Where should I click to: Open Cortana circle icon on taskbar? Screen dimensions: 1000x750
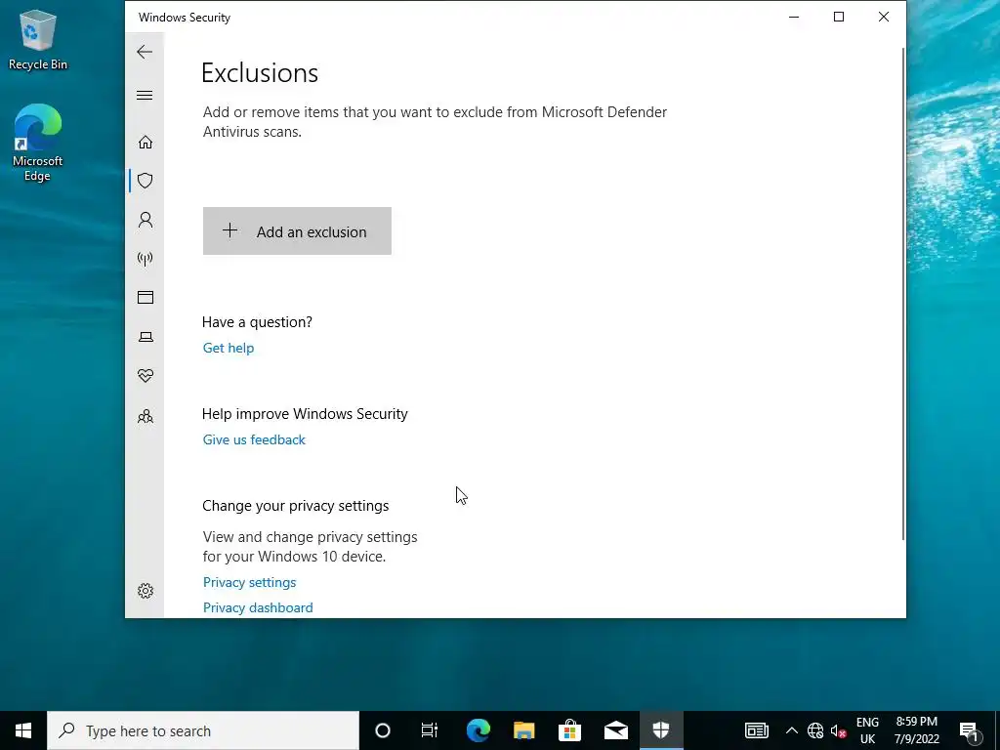click(x=383, y=730)
